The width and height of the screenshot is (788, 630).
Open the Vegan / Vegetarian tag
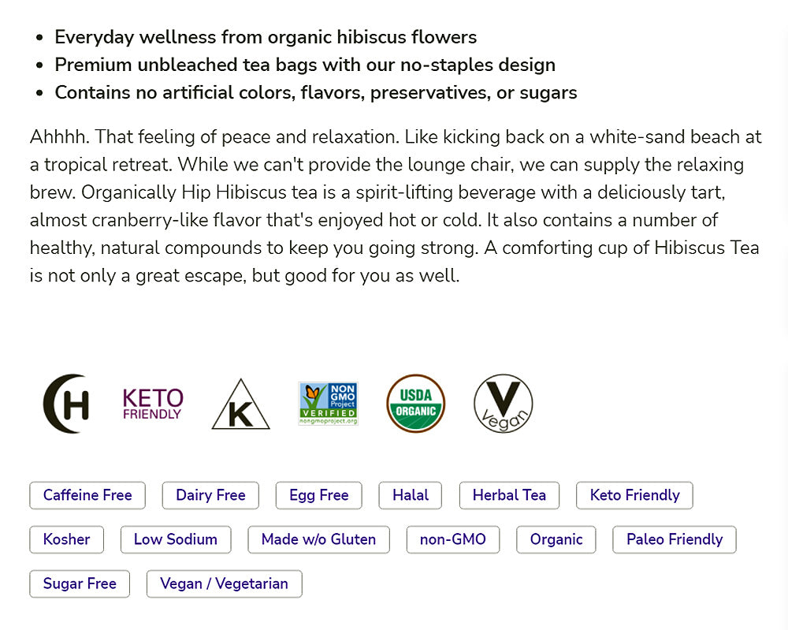click(x=224, y=583)
